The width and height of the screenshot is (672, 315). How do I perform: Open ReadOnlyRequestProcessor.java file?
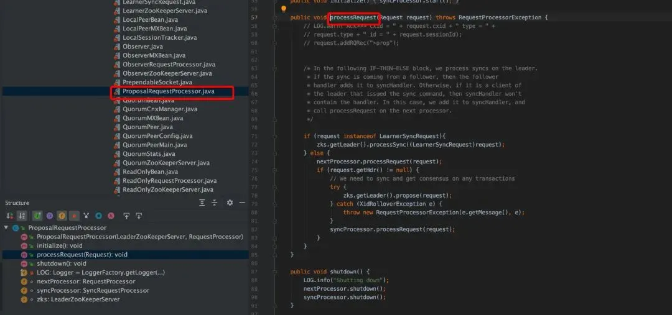pyautogui.click(x=170, y=181)
